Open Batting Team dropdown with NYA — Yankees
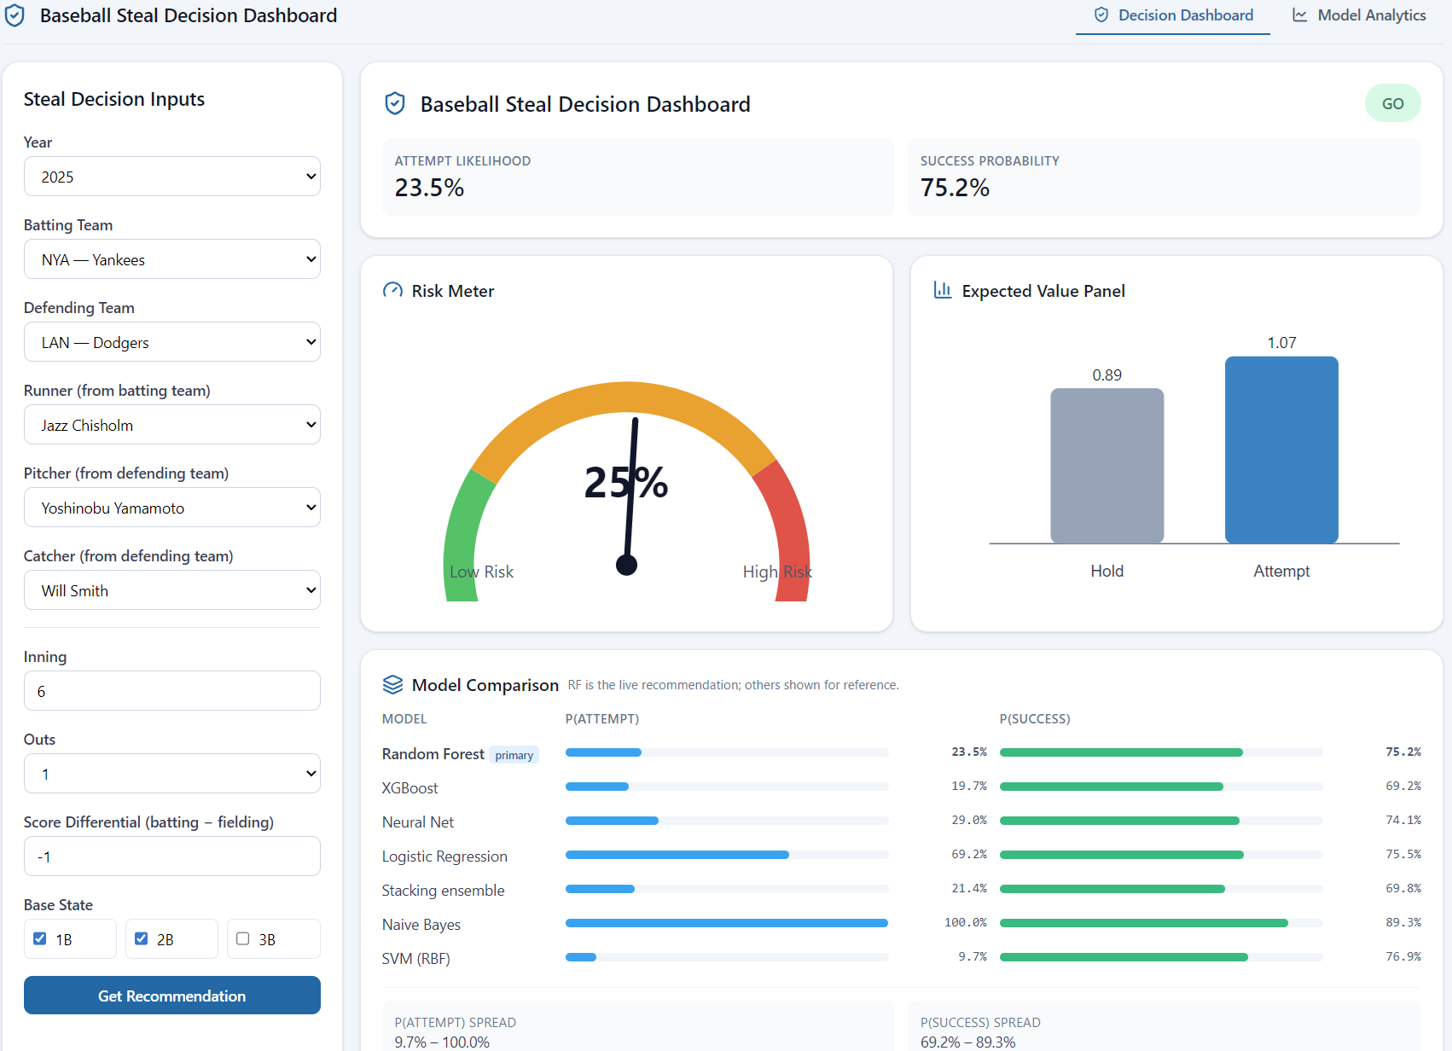 click(x=172, y=259)
